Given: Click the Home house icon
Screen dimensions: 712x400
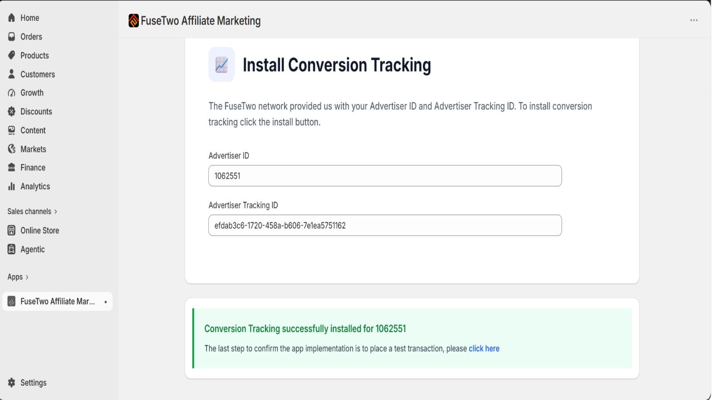Looking at the screenshot, I should (x=12, y=18).
